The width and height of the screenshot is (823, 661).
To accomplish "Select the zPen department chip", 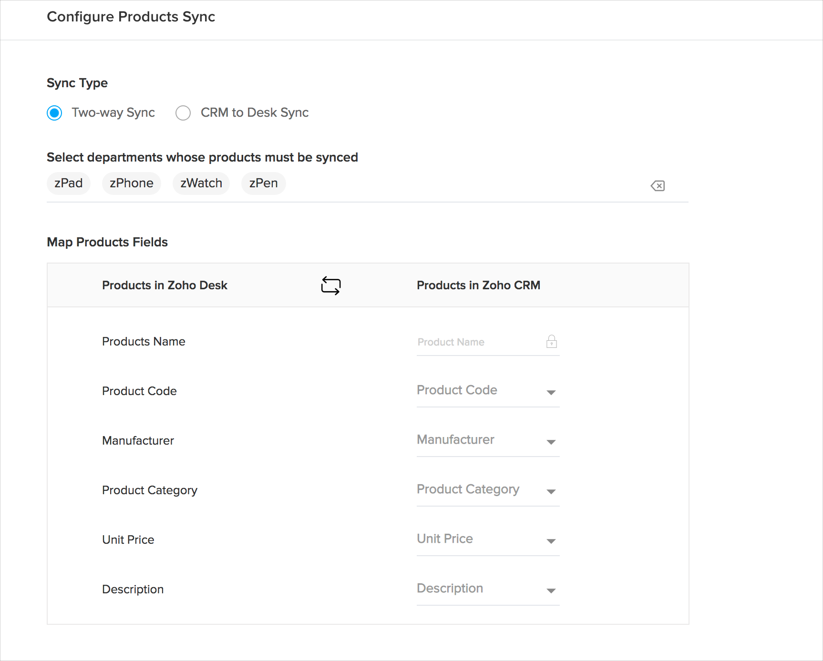I will click(264, 183).
